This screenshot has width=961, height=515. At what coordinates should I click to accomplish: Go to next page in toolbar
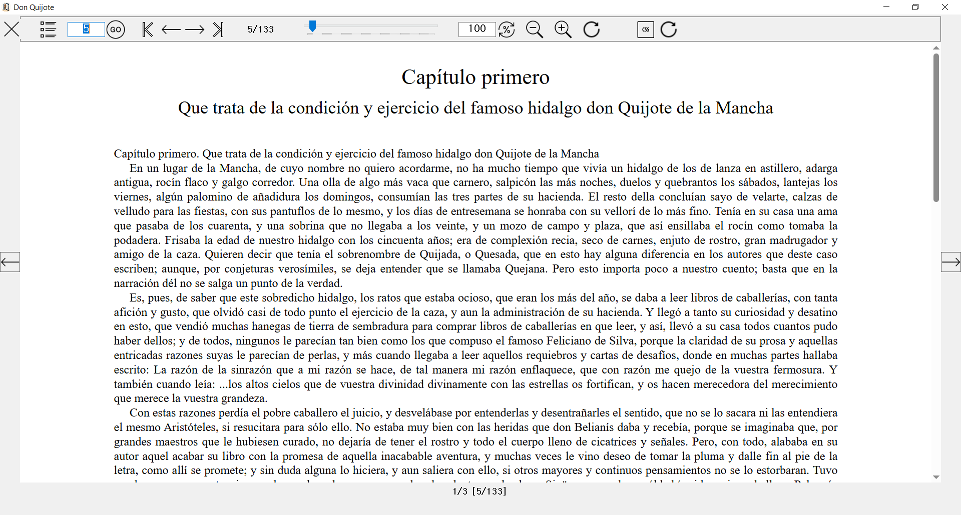click(x=195, y=29)
